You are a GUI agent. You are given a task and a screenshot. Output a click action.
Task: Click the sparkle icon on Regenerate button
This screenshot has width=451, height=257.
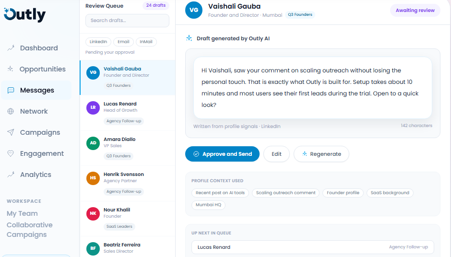click(x=304, y=154)
